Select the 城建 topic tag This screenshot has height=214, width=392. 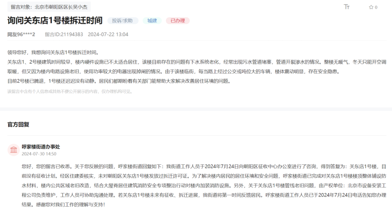[152, 21]
